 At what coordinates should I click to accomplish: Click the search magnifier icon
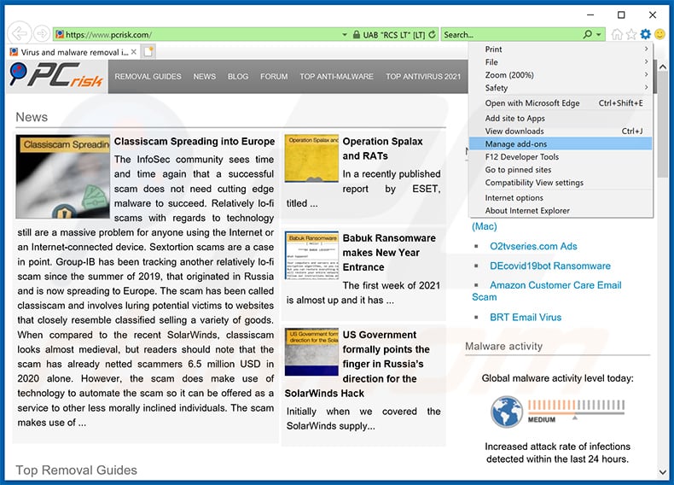click(588, 34)
